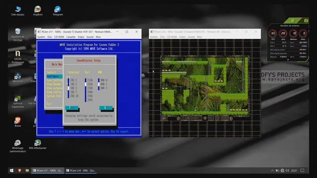The width and height of the screenshot is (317, 178).
Task: Open Brave browser desktop shortcut
Action: [18, 122]
